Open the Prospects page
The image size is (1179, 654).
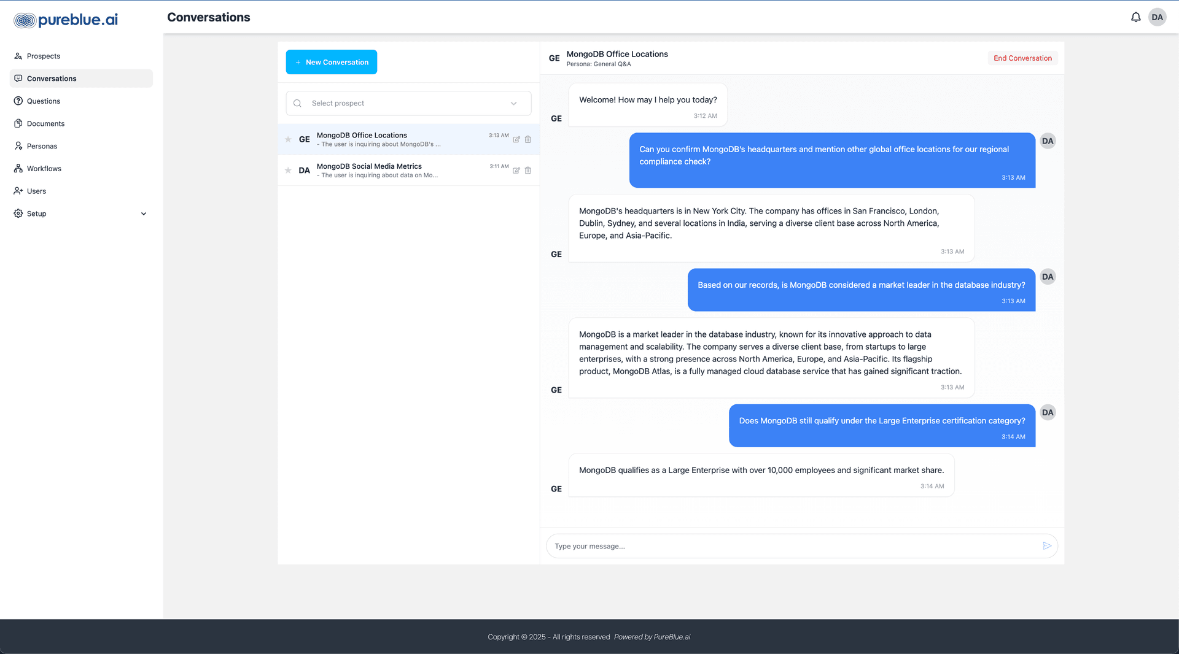pyautogui.click(x=43, y=56)
